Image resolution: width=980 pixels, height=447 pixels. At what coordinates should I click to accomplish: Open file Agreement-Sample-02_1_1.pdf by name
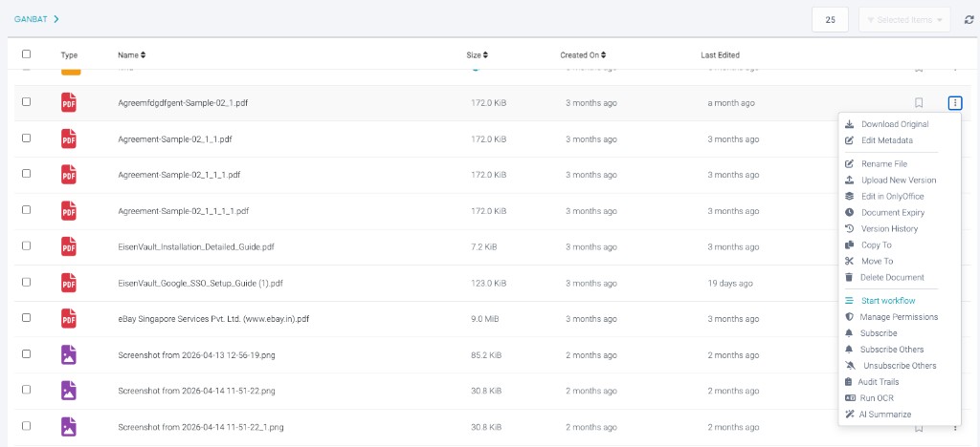coord(174,139)
